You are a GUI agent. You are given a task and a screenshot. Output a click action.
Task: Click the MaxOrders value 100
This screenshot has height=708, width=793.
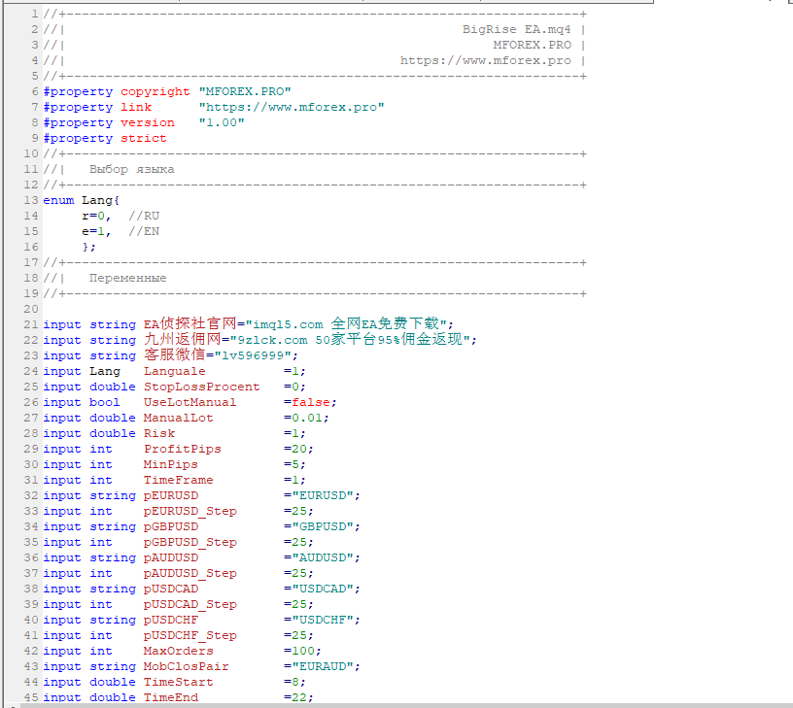[303, 651]
